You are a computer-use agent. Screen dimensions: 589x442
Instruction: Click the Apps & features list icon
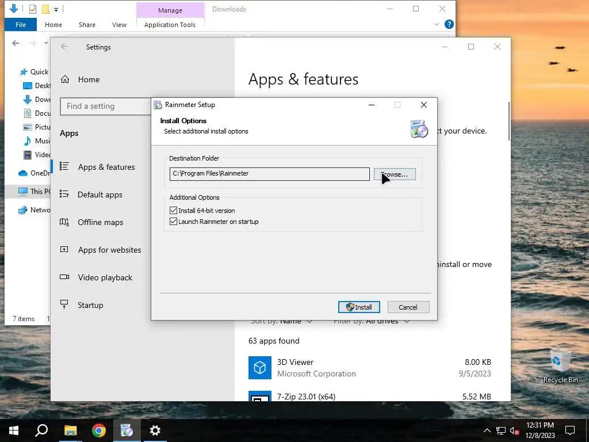(64, 166)
